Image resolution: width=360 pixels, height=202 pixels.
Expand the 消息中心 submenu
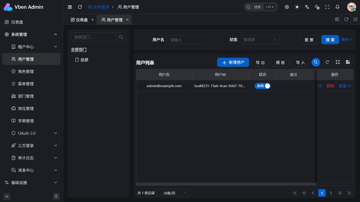point(31,170)
